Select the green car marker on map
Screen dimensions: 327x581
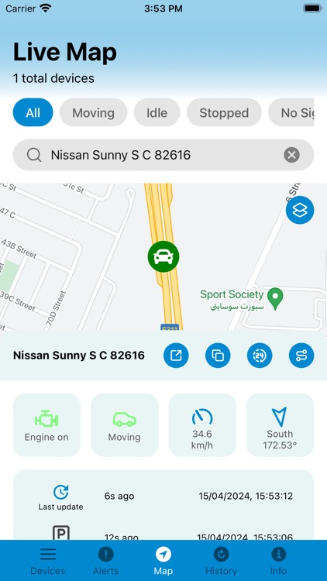coord(163,256)
